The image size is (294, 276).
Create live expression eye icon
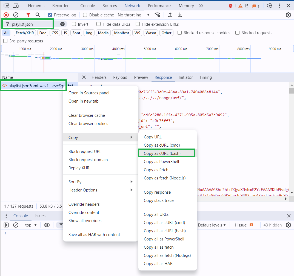47,225
